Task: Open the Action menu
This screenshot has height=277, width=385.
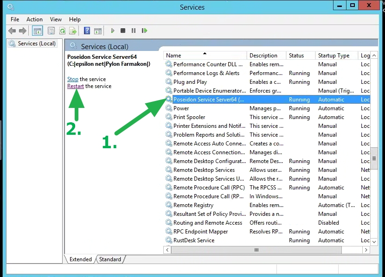Action: (34, 19)
